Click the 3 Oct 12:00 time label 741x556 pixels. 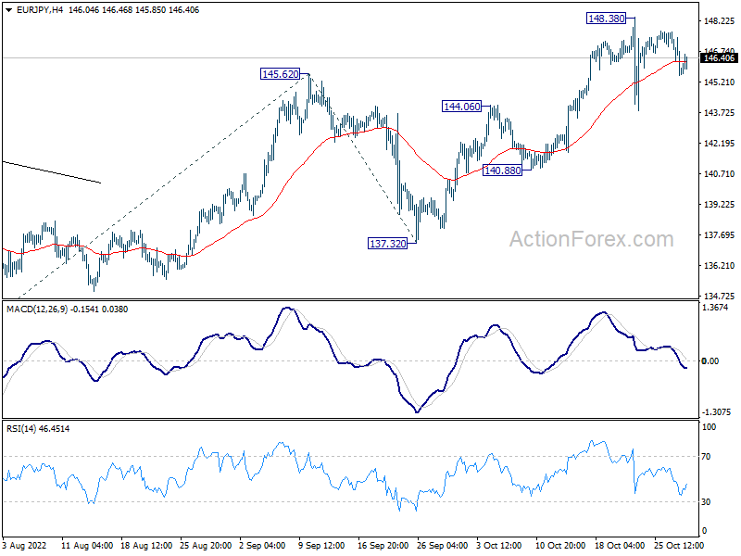(x=499, y=546)
